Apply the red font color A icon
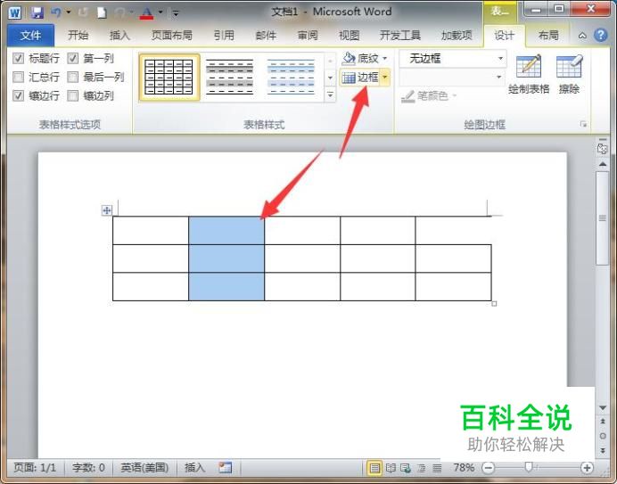The width and height of the screenshot is (617, 484). coord(147,13)
